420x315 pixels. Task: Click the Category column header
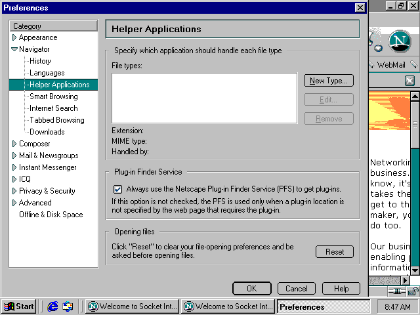tap(54, 26)
